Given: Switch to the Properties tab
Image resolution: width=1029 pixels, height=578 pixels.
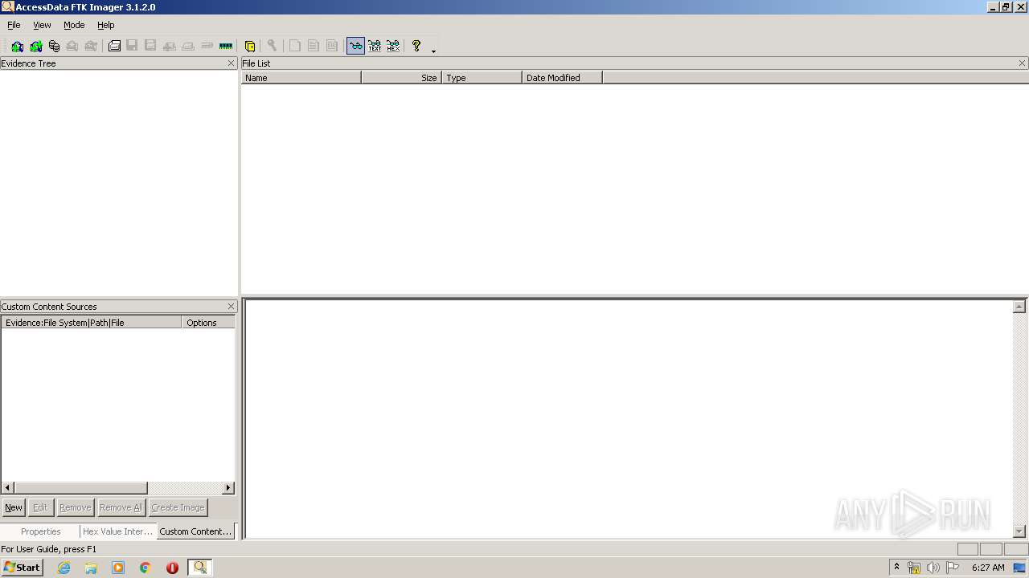Looking at the screenshot, I should [40, 531].
